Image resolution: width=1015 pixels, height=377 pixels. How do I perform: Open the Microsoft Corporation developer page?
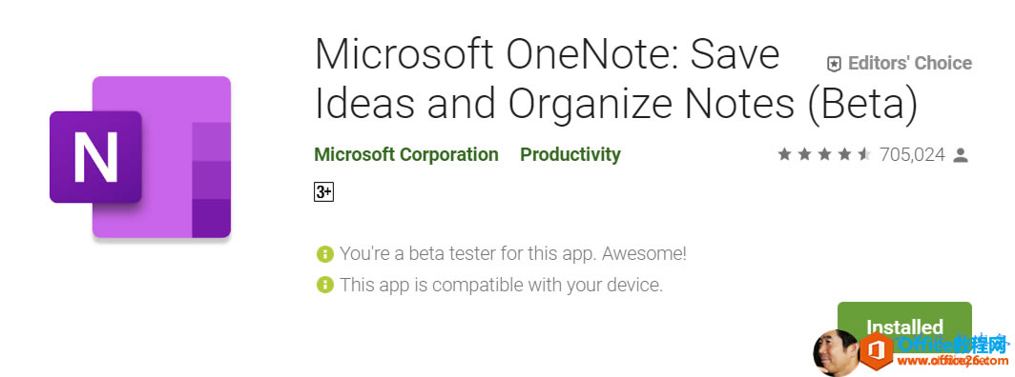tap(405, 155)
